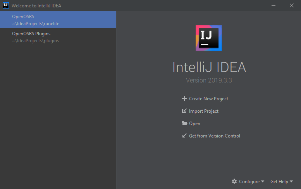Expand the Configure dropdown arrow

263,181
